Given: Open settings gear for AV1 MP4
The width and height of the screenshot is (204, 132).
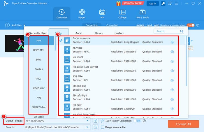Looking at the screenshot, I should [172, 80].
